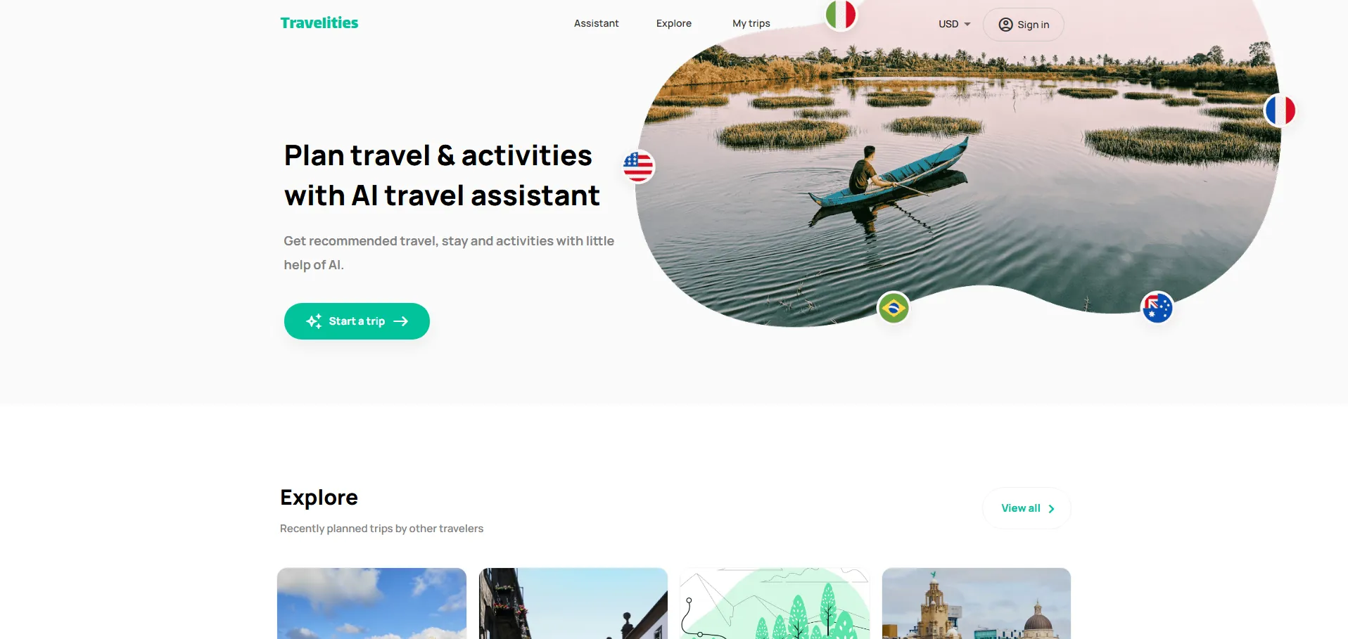Click the sparkle icon on Start a trip
Viewport: 1348px width, 639px height.
click(x=314, y=321)
